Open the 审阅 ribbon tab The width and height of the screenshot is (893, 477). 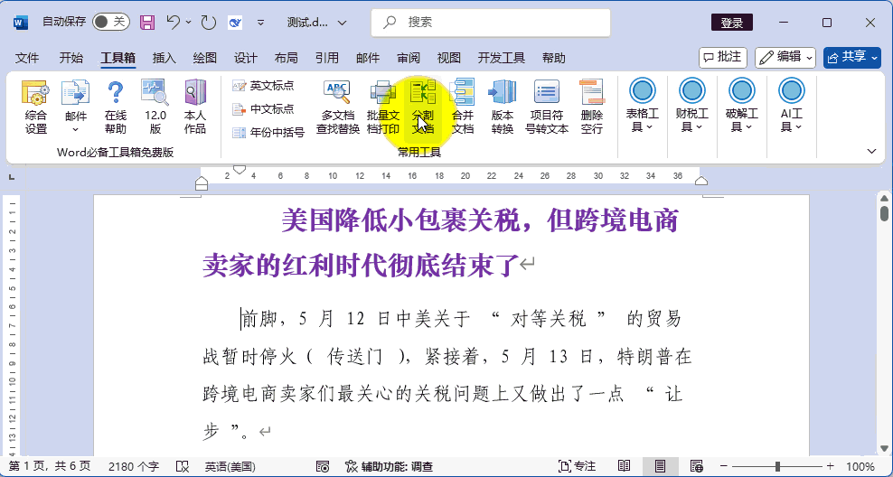408,58
